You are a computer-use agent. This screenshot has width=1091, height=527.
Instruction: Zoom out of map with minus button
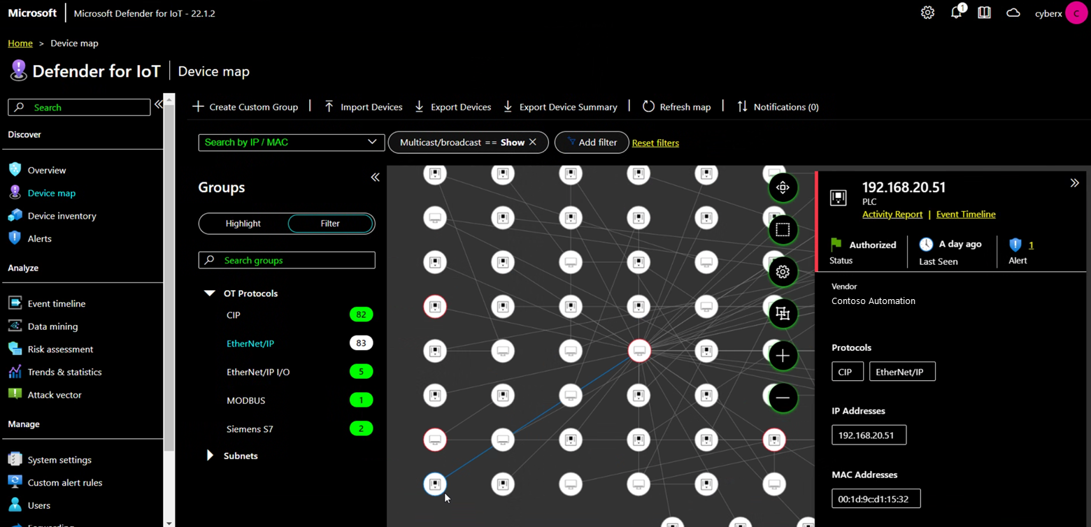[783, 398]
